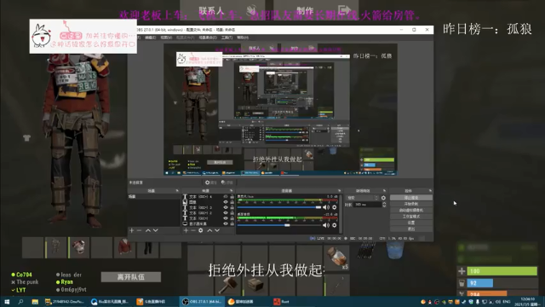This screenshot has width=545, height=307.
Task: Pop out the Scenes dock panel
Action: 177,191
